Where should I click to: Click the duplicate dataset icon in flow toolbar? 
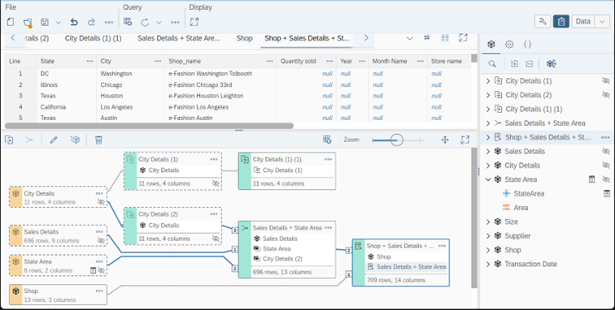9,140
